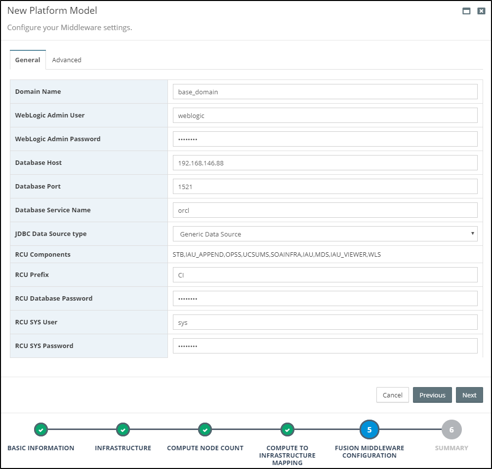Click the Basic Information completed step icon
Viewport: 492px width, 469px height.
[41, 430]
